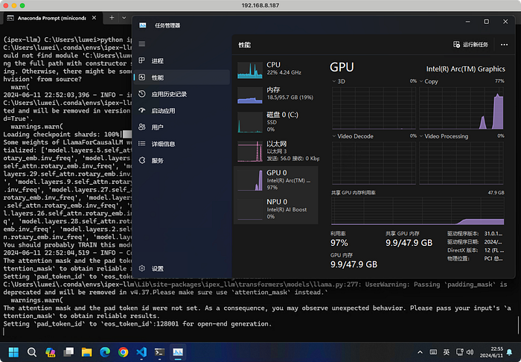Open 应用历史记录 (App history) page
Viewport: 521px width, 362px height.
click(x=182, y=94)
